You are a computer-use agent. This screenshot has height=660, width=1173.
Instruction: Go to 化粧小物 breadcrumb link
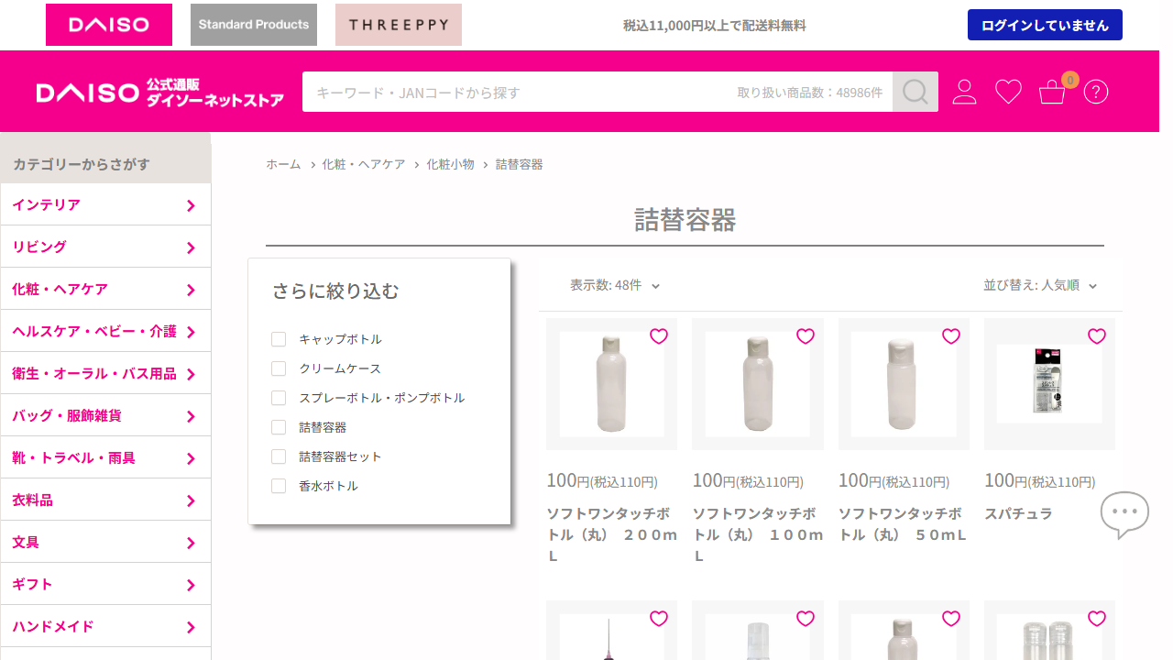450,164
